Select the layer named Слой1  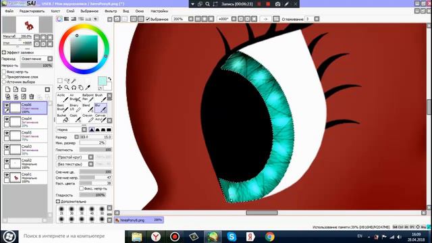[x=25, y=178]
